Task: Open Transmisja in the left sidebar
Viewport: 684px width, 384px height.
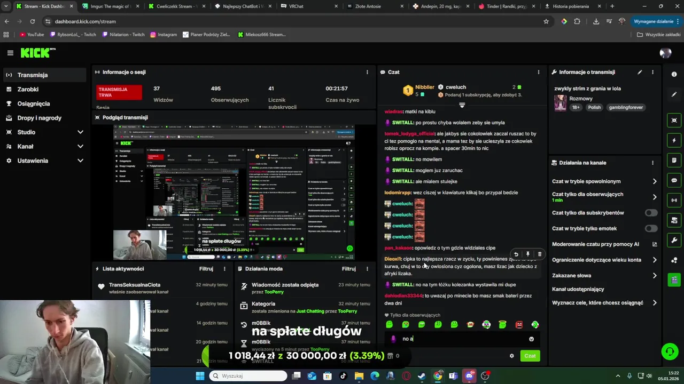Action: [44, 75]
